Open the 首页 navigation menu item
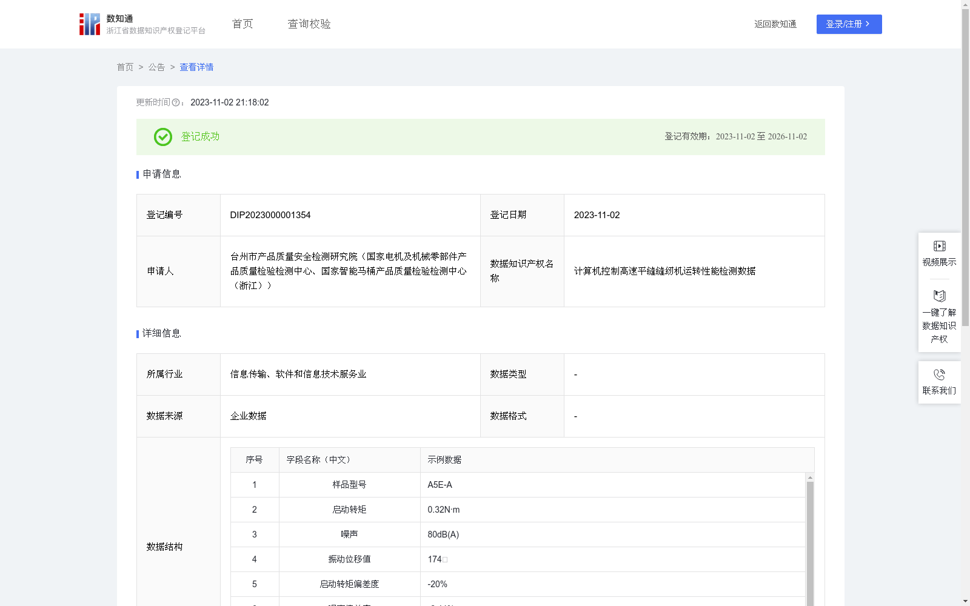This screenshot has height=606, width=970. pos(242,24)
